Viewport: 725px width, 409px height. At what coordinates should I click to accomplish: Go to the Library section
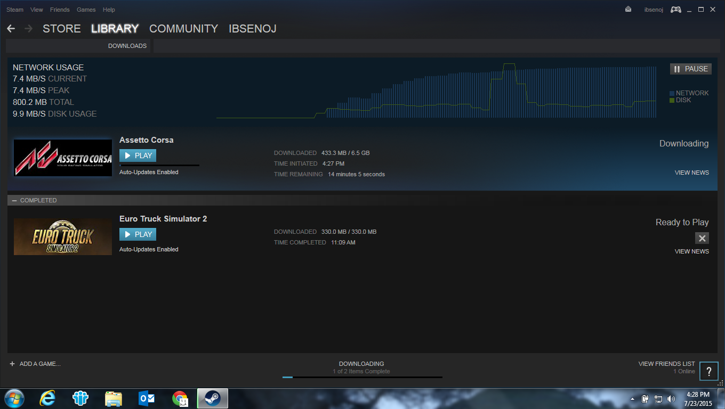tap(115, 29)
